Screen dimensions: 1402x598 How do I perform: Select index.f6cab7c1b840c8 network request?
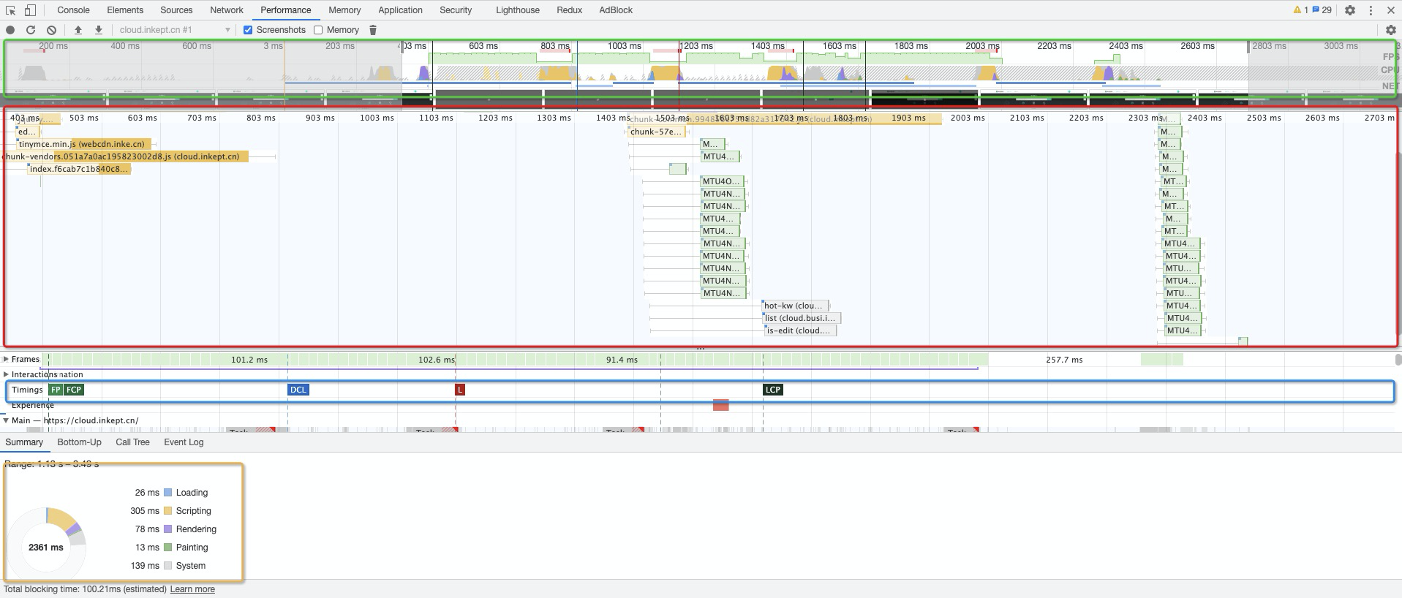click(x=80, y=169)
